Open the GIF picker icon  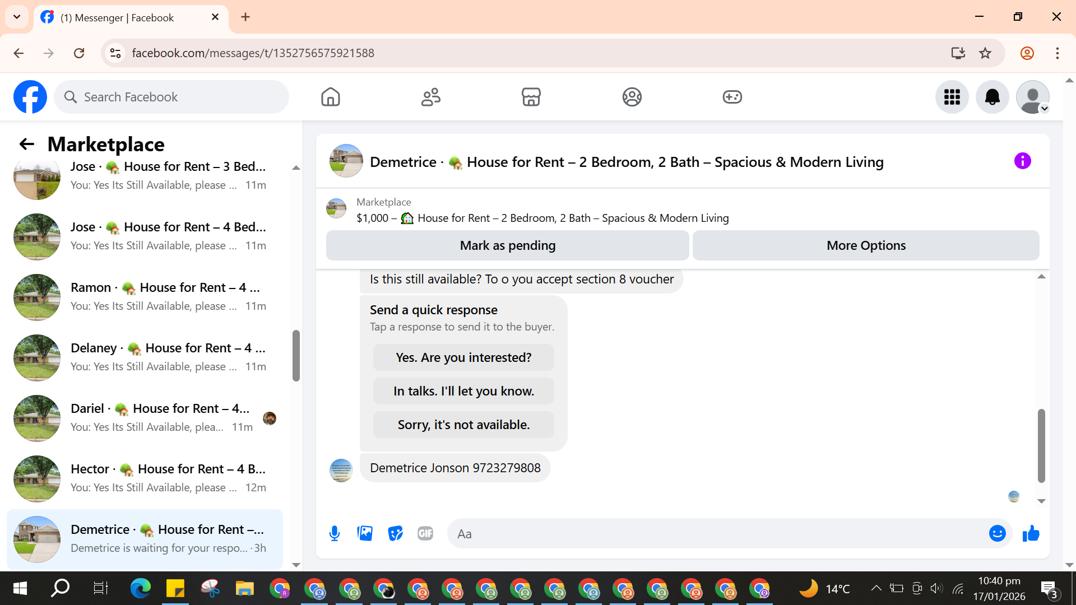point(425,533)
